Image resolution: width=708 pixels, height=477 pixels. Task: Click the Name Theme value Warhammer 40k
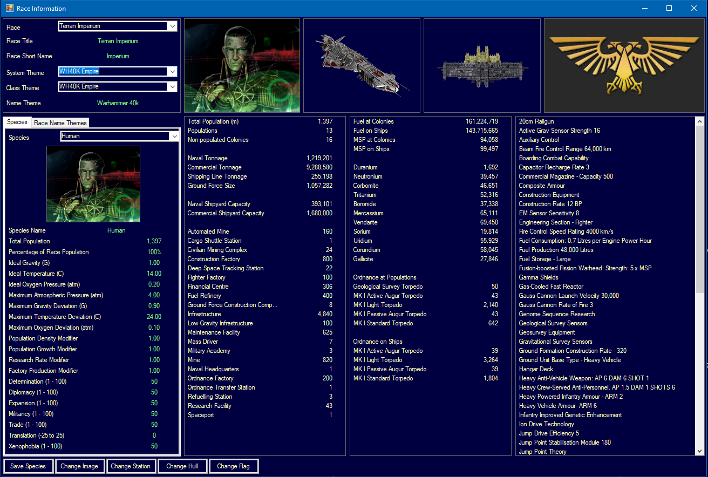pyautogui.click(x=118, y=103)
